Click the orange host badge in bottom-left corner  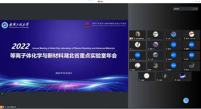click(1, 107)
